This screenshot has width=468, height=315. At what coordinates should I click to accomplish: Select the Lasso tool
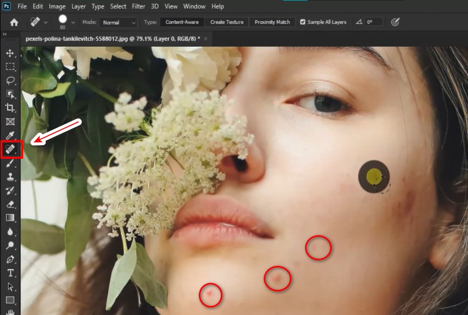coord(11,79)
